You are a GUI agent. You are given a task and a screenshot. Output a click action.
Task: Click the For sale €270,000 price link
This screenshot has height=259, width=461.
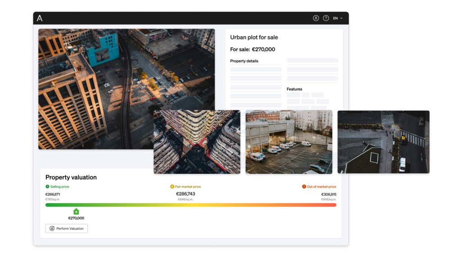253,49
